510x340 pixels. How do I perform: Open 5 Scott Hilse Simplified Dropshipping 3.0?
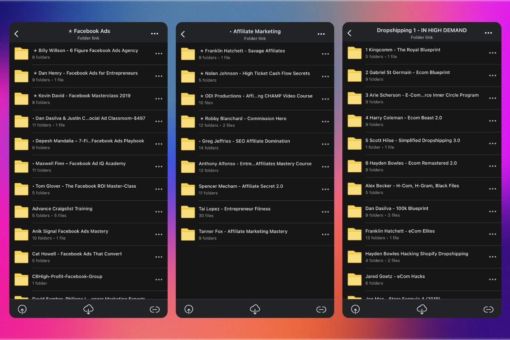[422, 143]
